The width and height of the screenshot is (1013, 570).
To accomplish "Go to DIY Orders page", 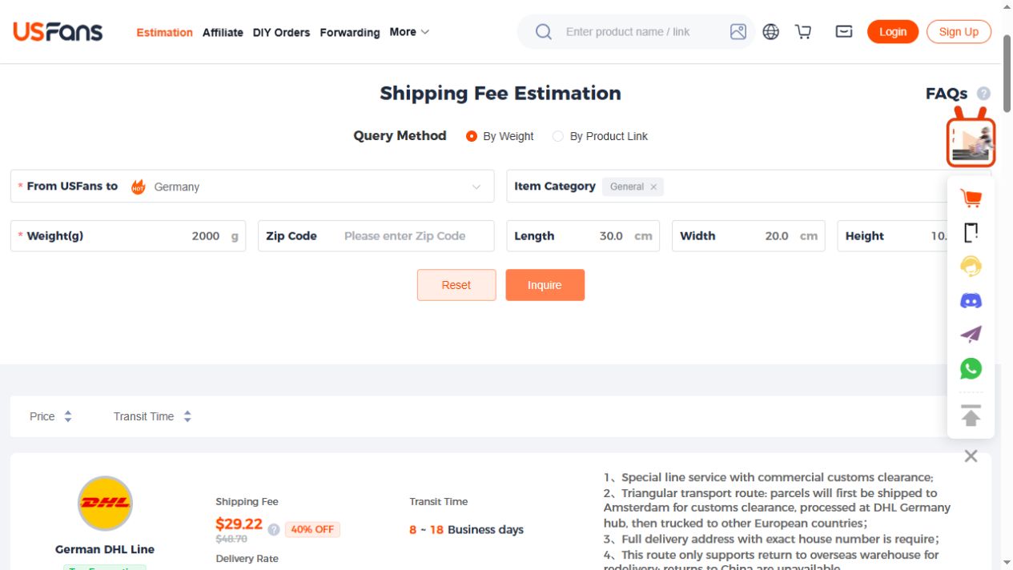I will (x=281, y=33).
